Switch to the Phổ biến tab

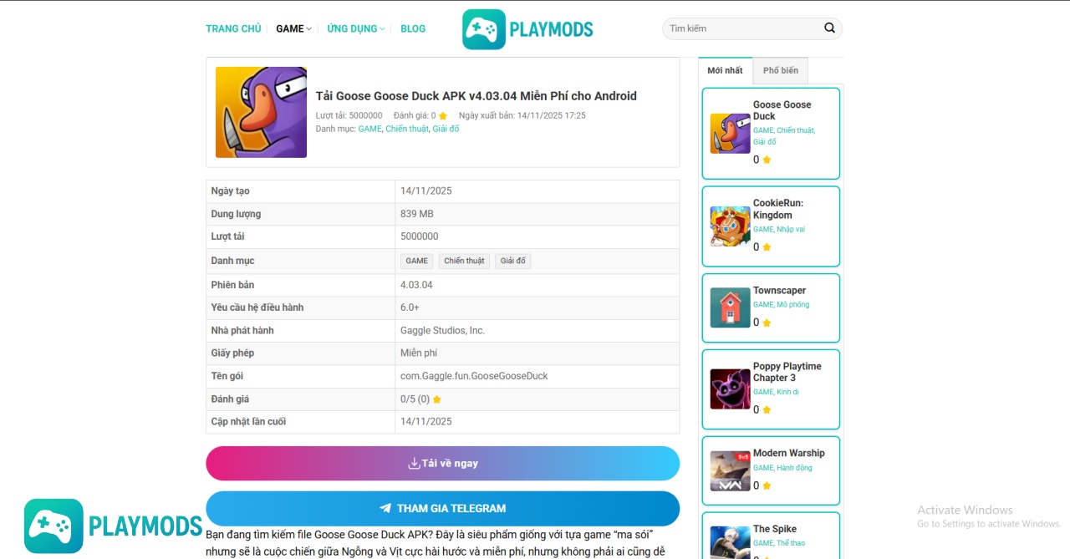coord(781,70)
